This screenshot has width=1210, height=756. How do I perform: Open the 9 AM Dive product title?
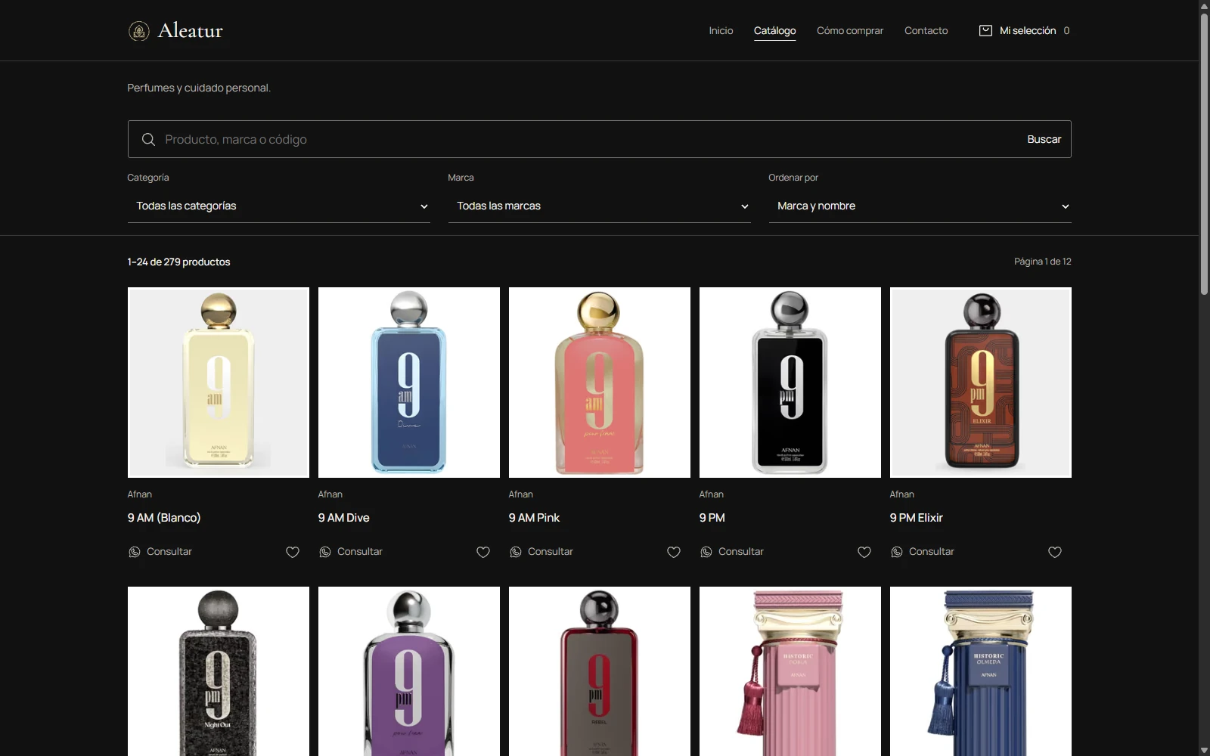tap(344, 518)
